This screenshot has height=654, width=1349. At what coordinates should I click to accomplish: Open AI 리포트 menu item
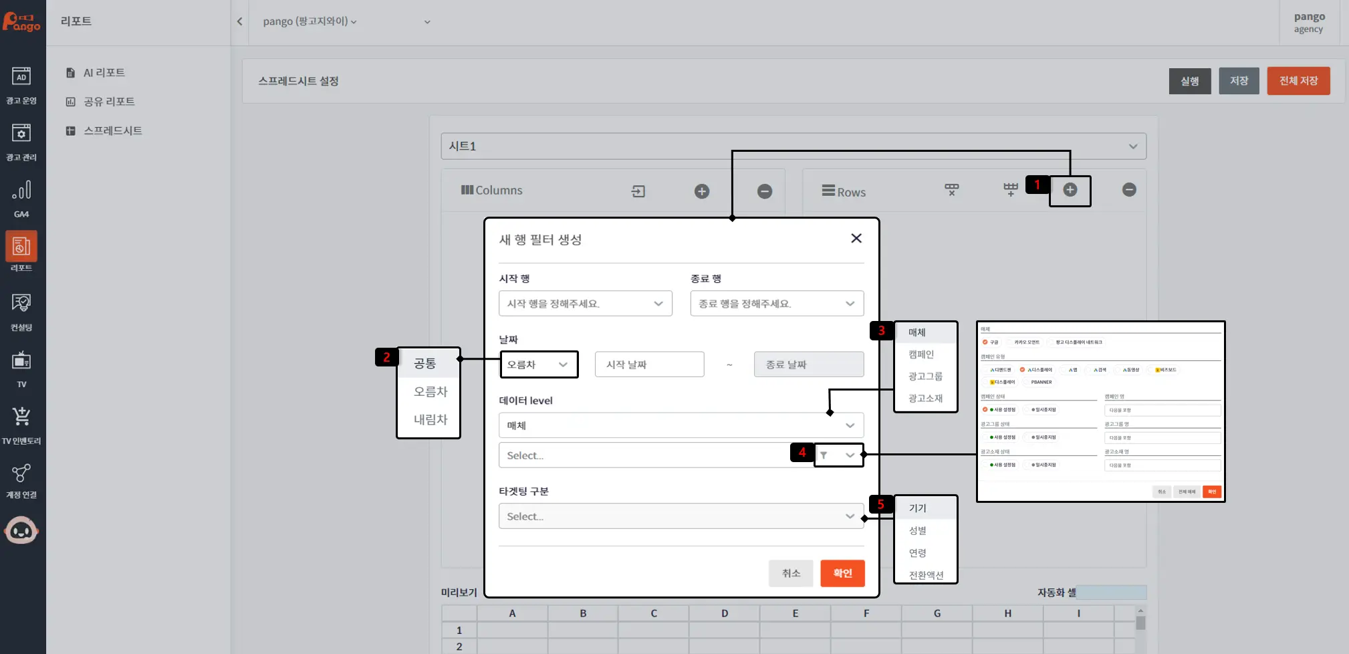(x=104, y=73)
